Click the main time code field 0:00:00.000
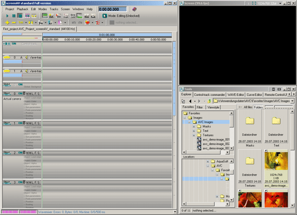The image size is (297, 215). coord(112,9)
